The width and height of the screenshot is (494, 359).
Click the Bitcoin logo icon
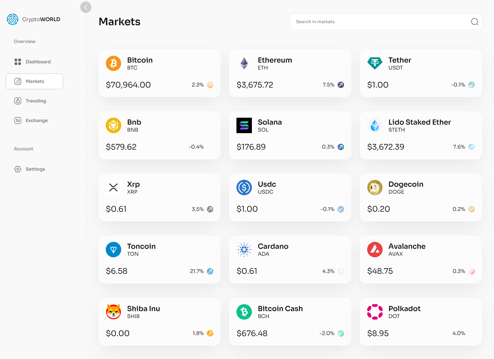pos(113,63)
